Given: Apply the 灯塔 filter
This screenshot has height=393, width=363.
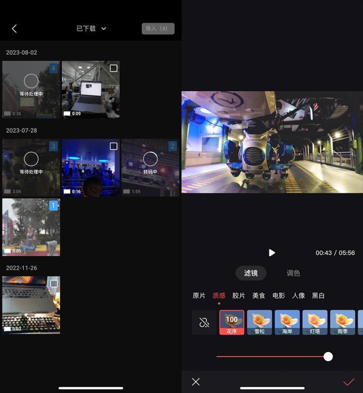Looking at the screenshot, I should (315, 322).
